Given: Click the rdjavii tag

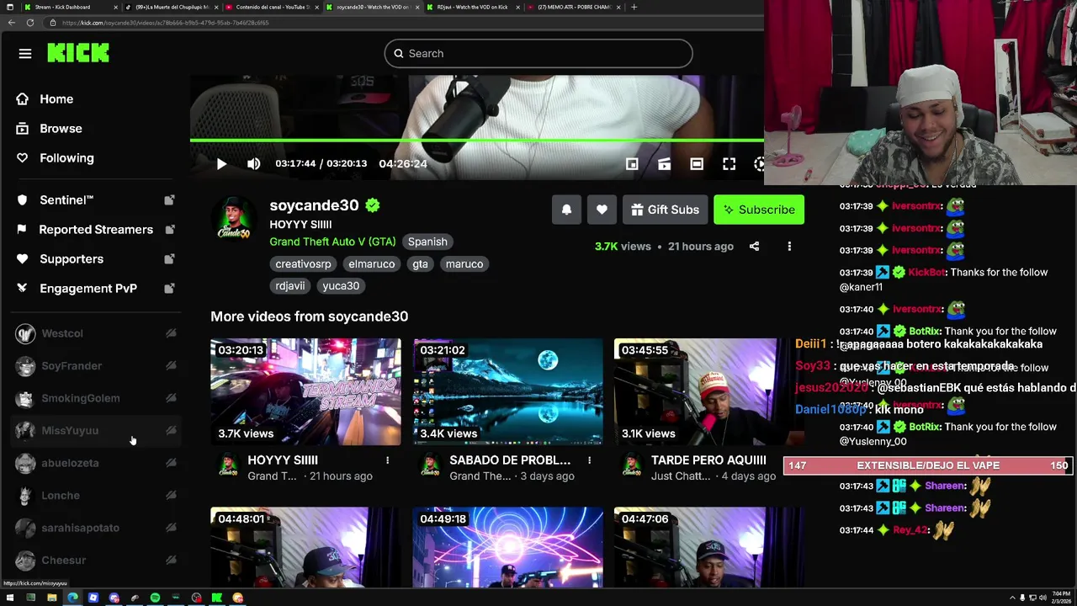Looking at the screenshot, I should [x=289, y=286].
